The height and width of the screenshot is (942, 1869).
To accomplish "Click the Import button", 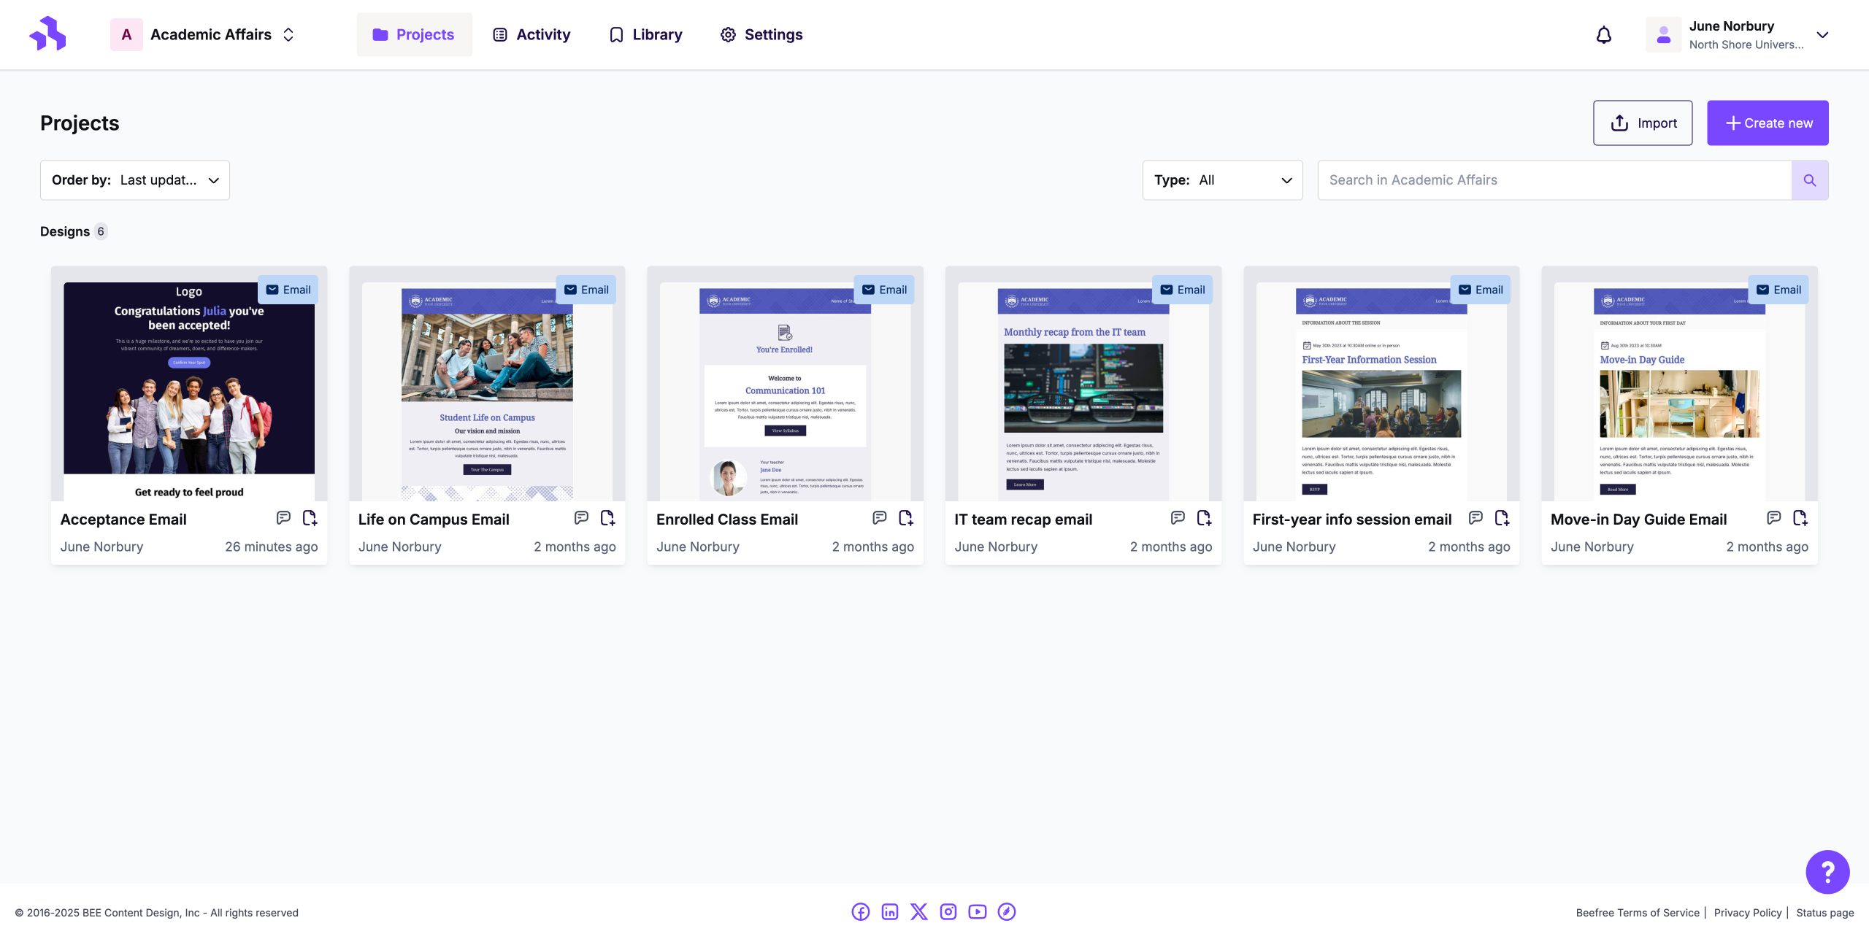I will pyautogui.click(x=1643, y=123).
